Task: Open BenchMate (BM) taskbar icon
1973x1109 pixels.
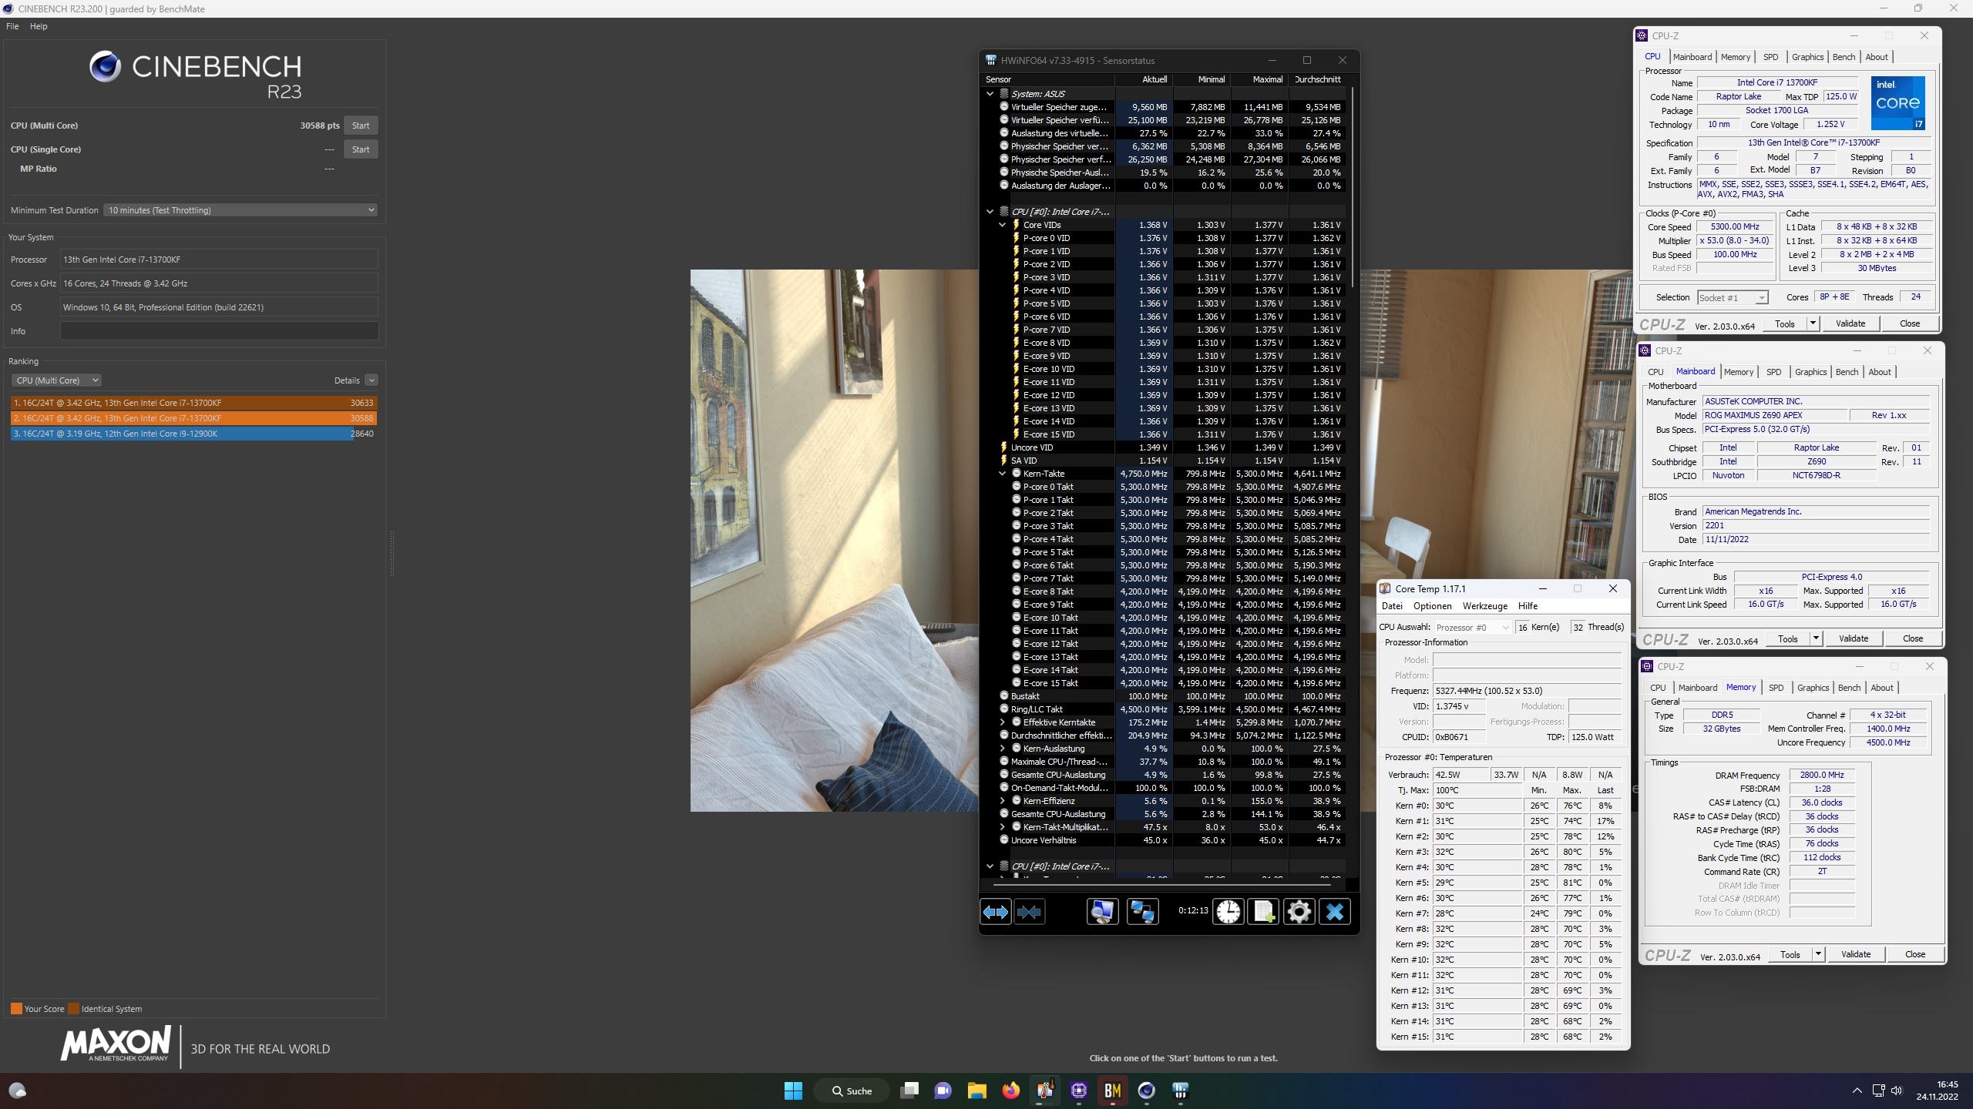Action: click(1112, 1091)
